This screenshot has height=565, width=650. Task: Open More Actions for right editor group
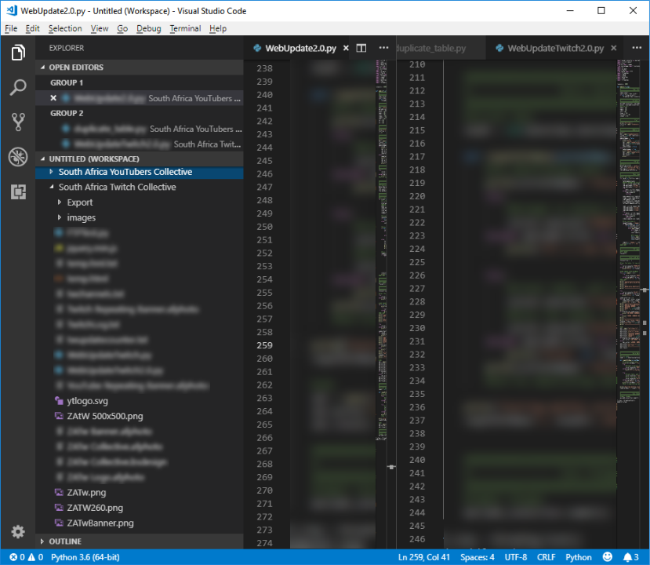(x=637, y=48)
